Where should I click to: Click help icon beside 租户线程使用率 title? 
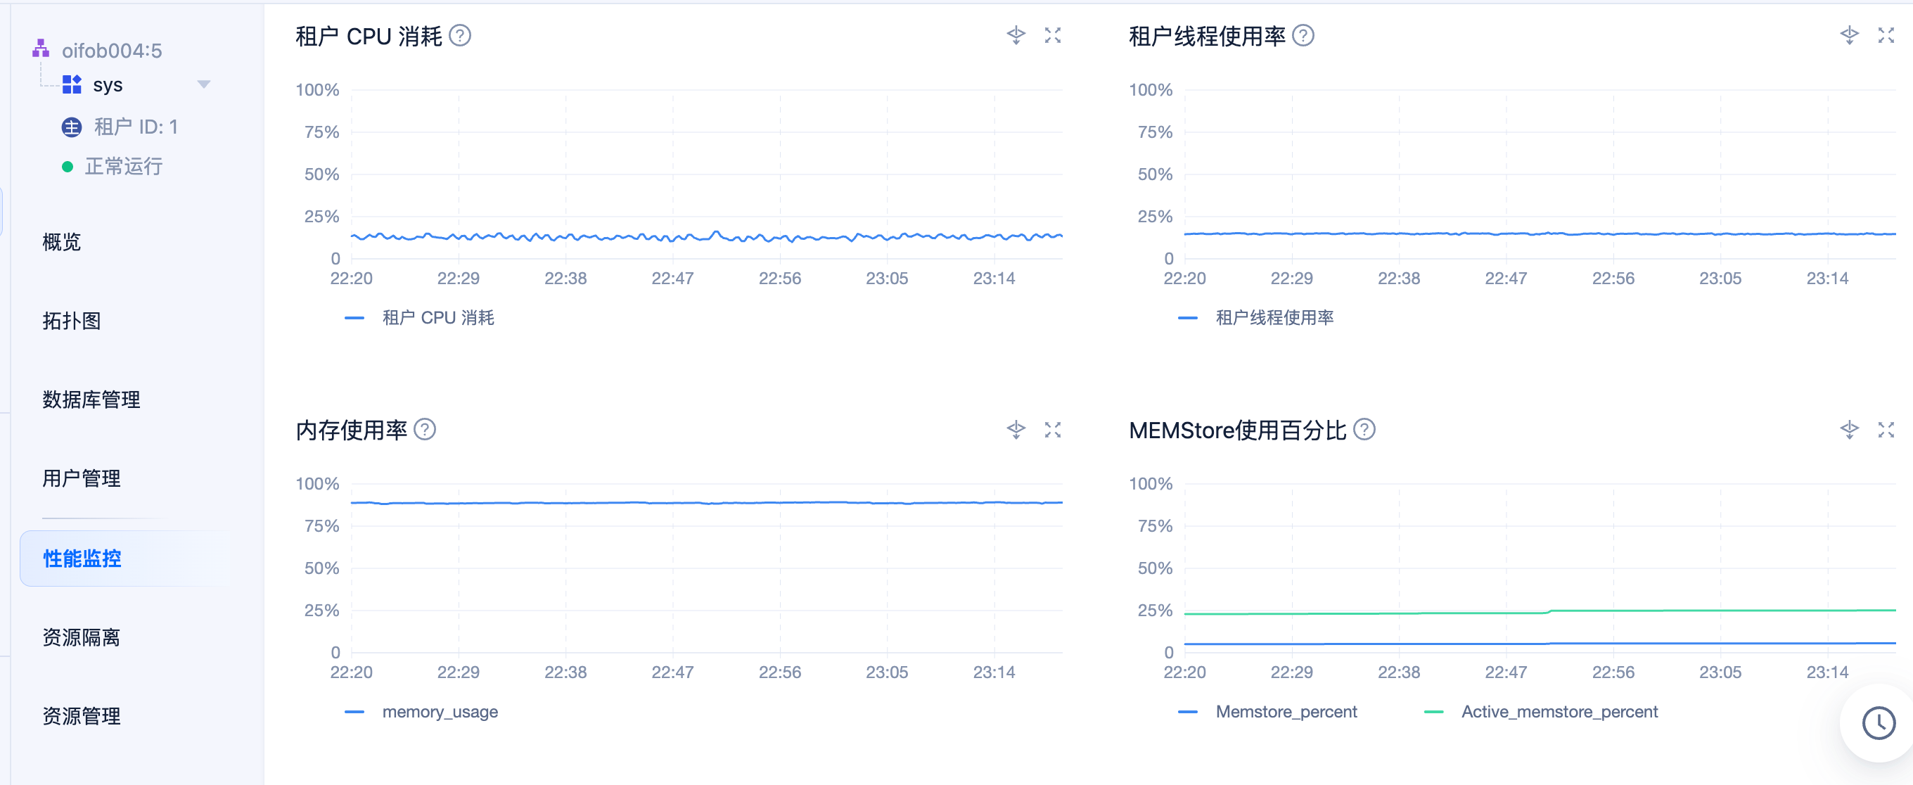(x=1303, y=36)
